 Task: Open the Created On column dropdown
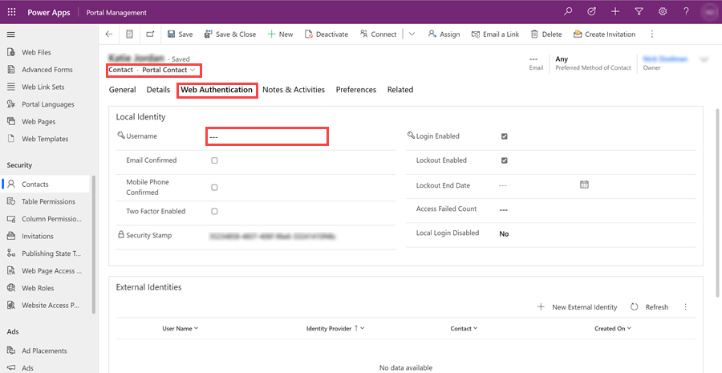click(629, 328)
